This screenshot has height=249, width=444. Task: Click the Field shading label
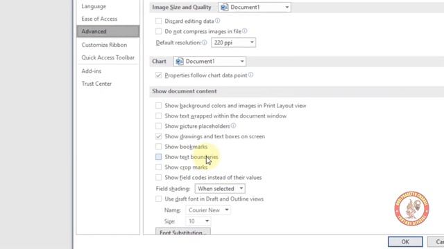tap(173, 189)
